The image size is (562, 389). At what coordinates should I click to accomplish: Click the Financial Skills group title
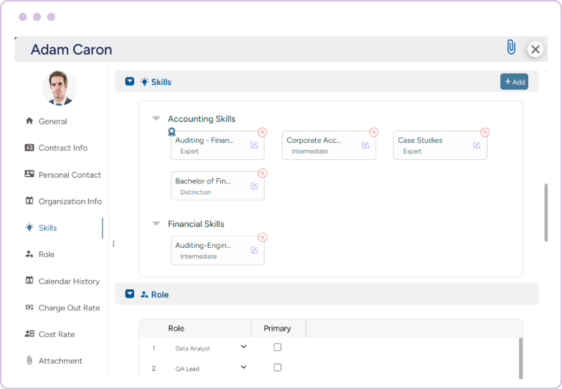(196, 224)
